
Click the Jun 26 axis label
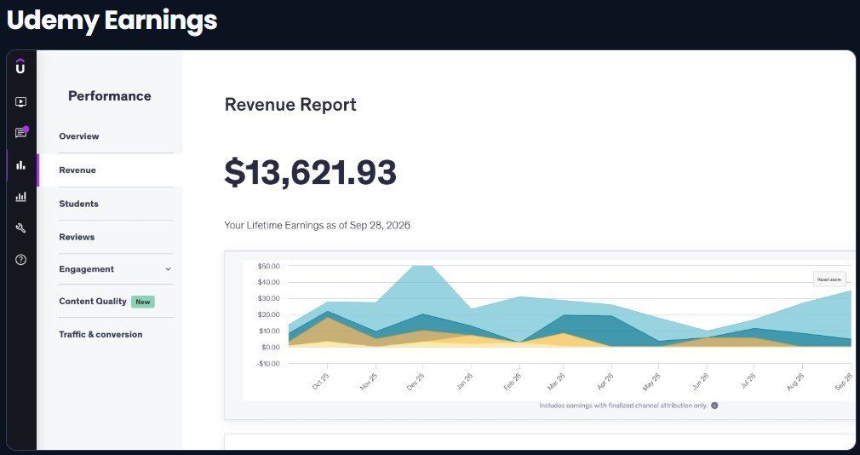(x=699, y=382)
